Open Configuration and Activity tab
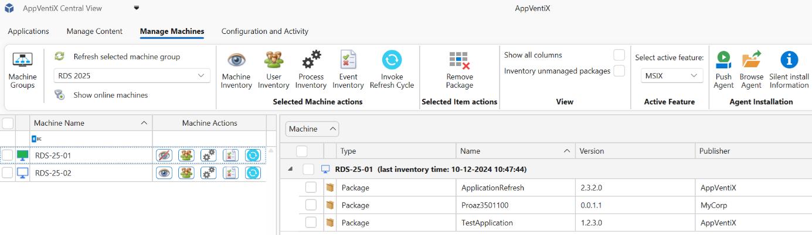 265,32
